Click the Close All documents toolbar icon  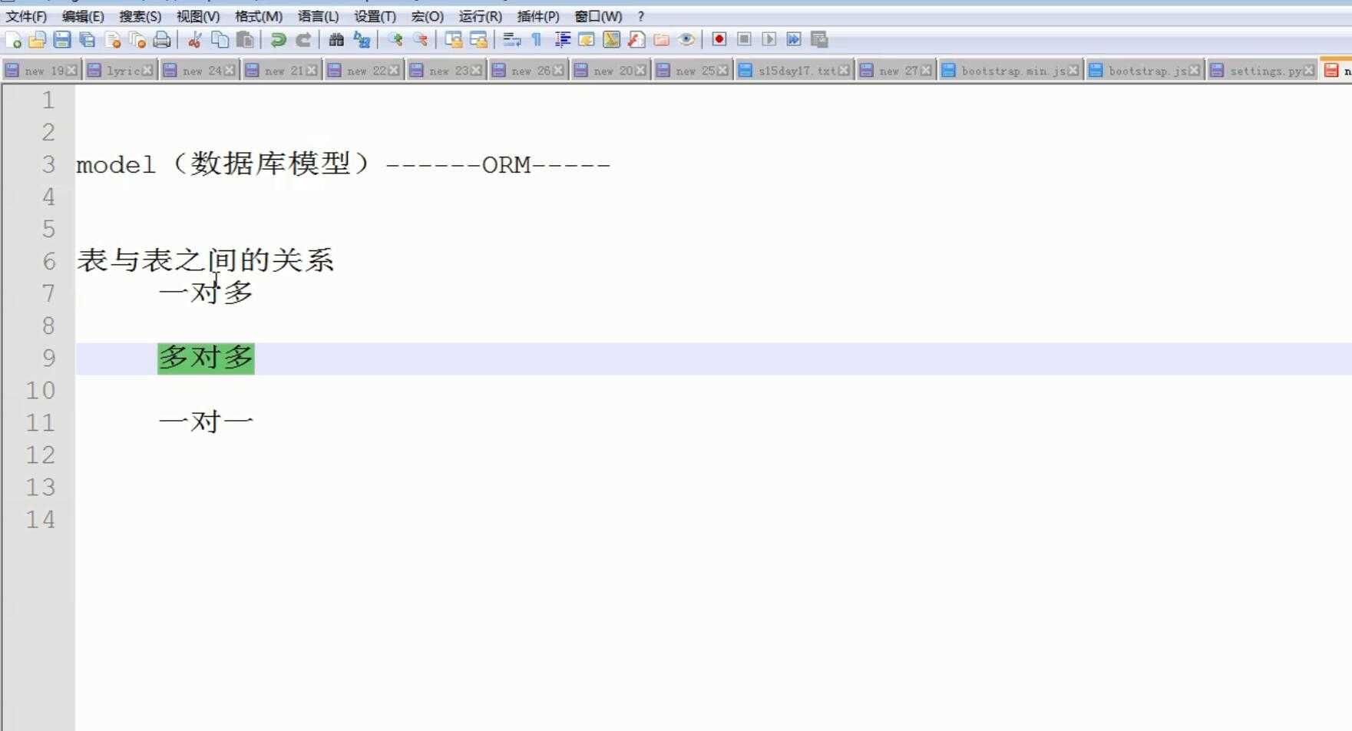[137, 40]
